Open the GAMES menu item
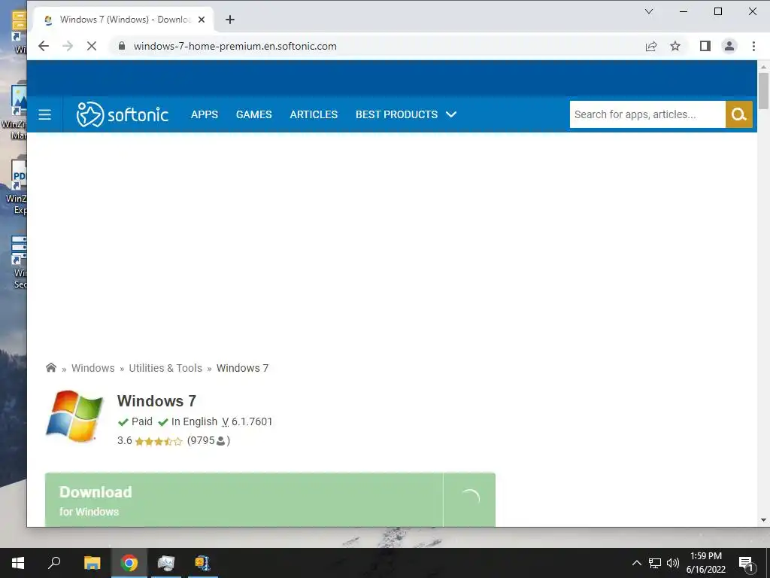770x578 pixels. point(254,114)
